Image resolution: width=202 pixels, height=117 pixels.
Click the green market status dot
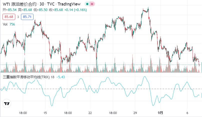pyautogui.click(x=87, y=4)
